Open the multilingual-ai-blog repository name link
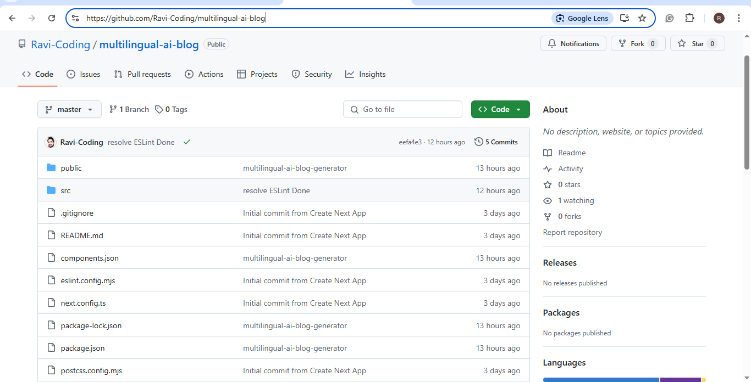 (x=149, y=44)
